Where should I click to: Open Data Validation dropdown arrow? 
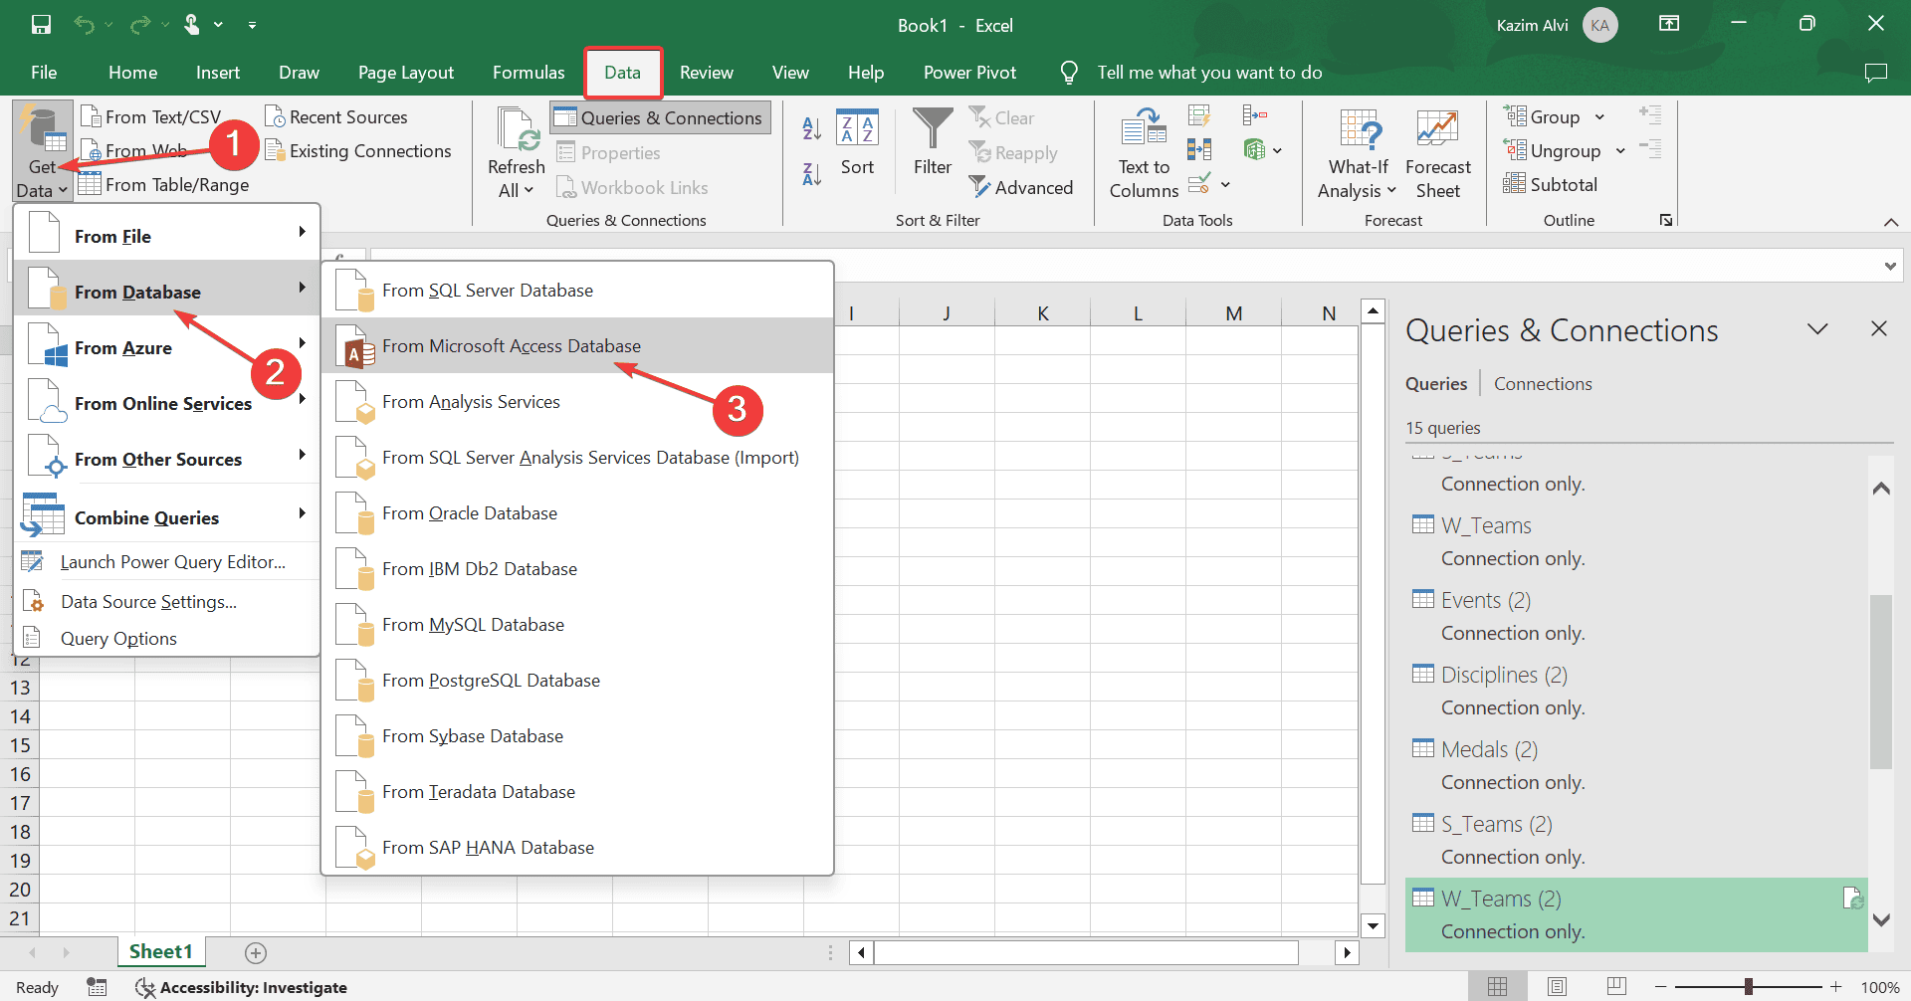click(x=1225, y=184)
